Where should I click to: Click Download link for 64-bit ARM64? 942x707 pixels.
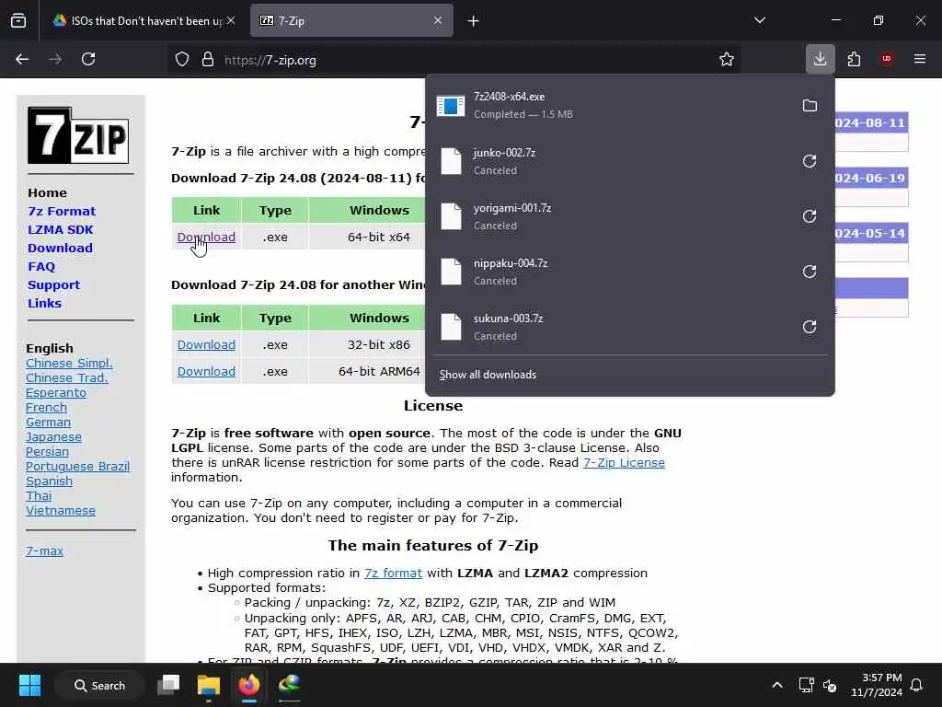point(206,372)
